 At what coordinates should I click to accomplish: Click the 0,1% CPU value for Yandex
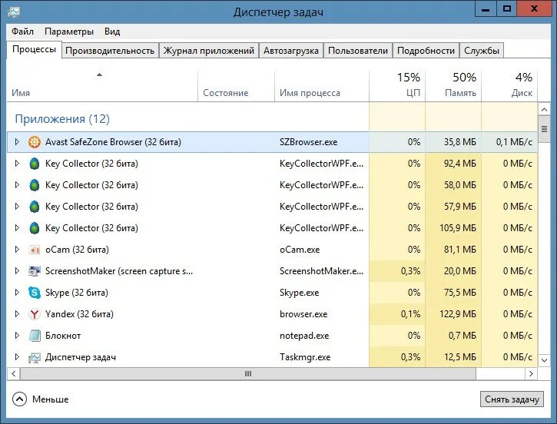tap(411, 314)
